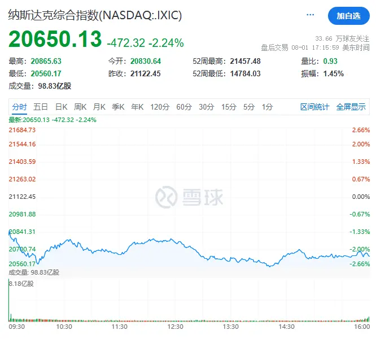Click the 量比 value 0.93

coord(330,61)
